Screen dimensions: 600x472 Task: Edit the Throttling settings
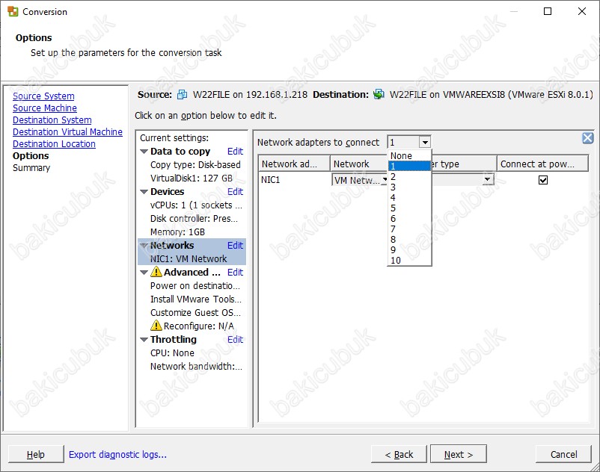tap(235, 340)
